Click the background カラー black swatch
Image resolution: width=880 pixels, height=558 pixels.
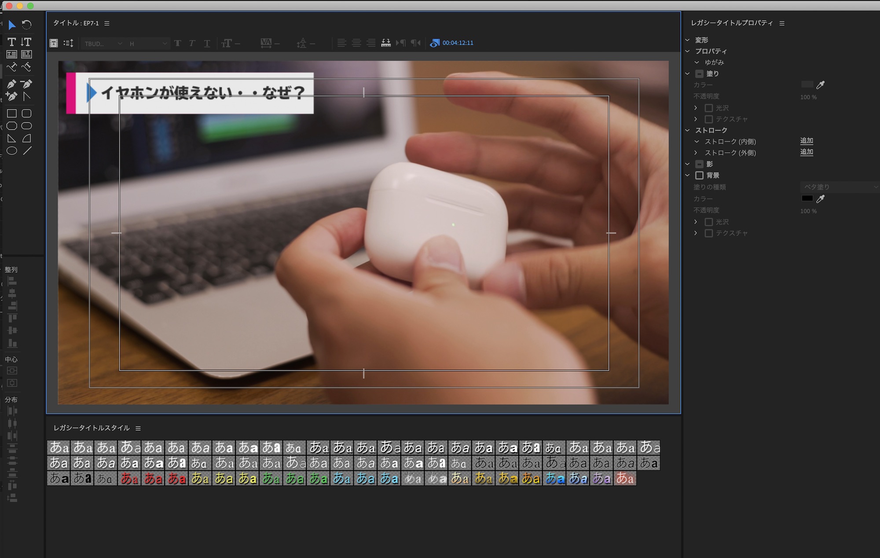pos(807,198)
